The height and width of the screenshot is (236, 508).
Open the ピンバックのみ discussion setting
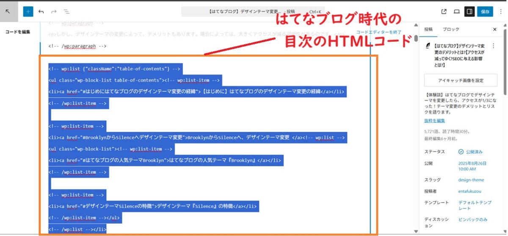[473, 220]
